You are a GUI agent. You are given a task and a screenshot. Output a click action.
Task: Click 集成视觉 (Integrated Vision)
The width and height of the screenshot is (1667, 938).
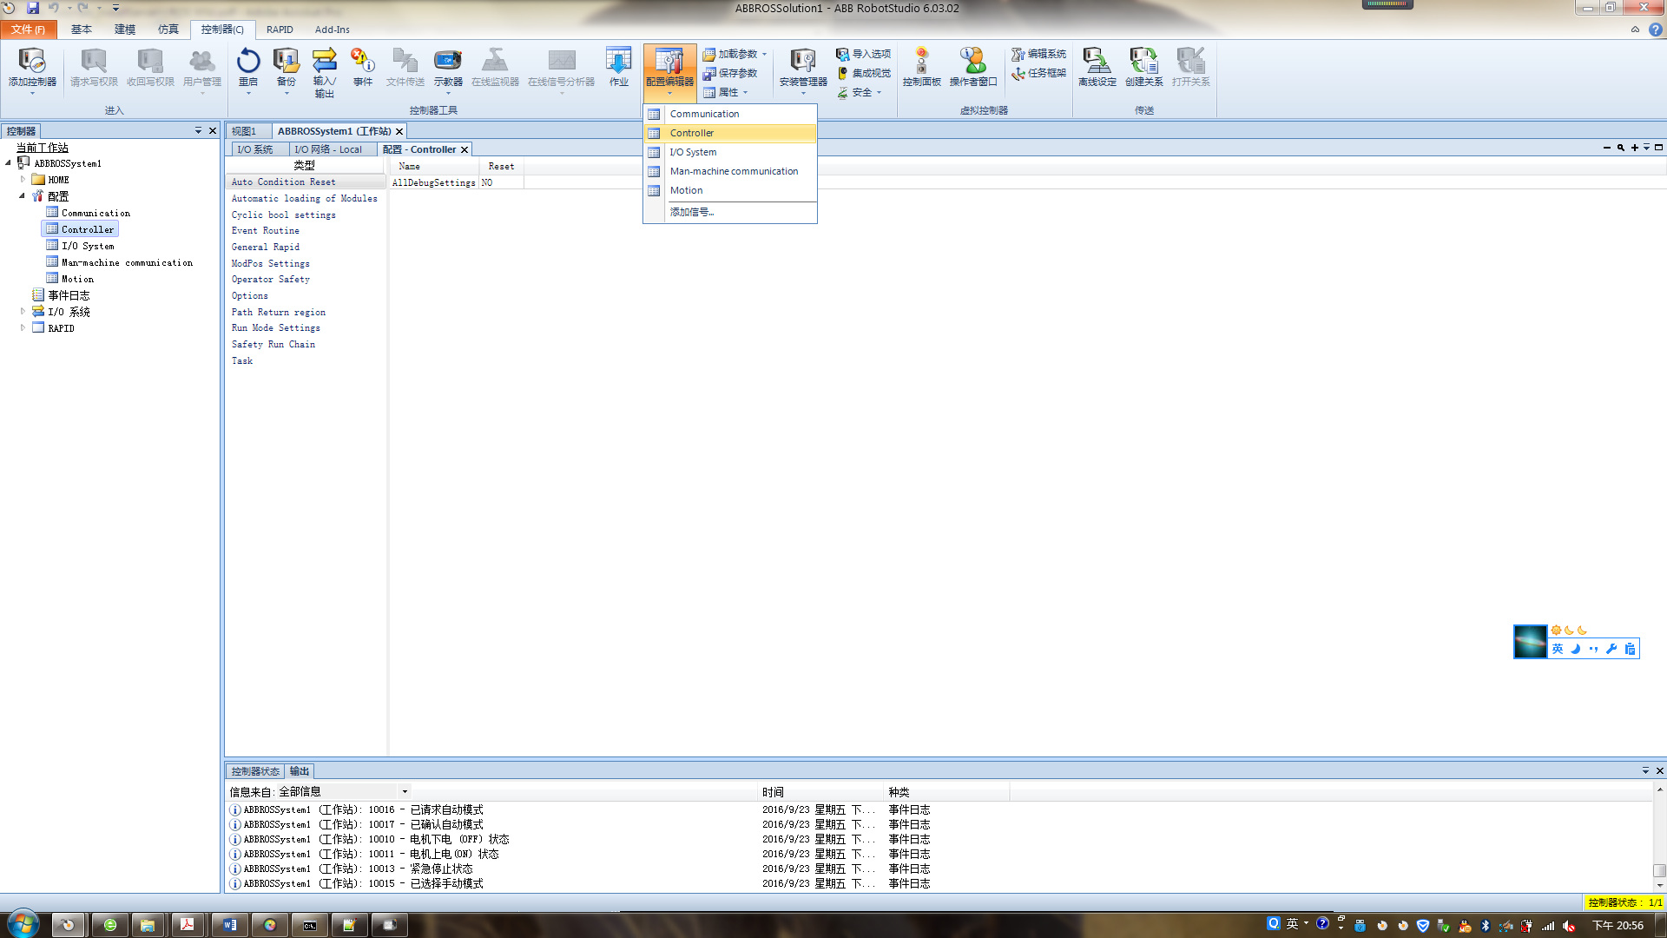(863, 73)
